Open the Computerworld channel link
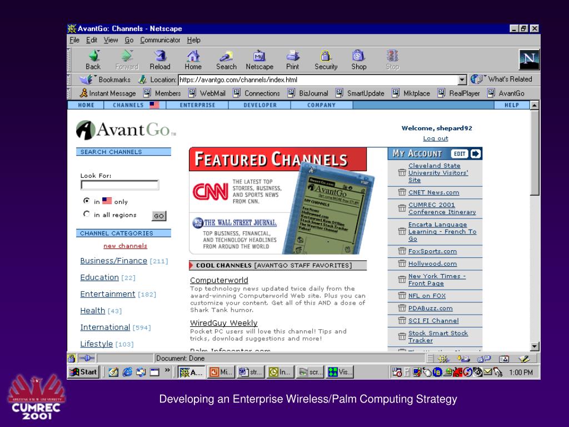 click(219, 280)
